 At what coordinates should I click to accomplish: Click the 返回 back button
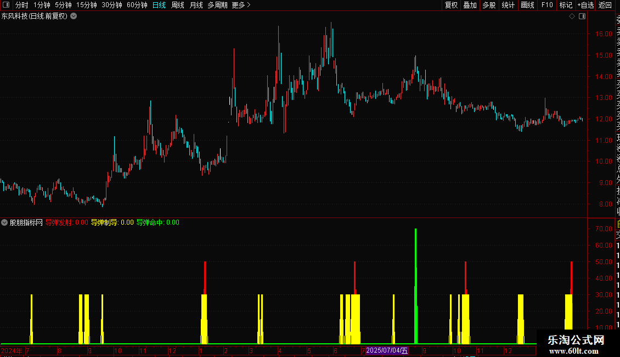point(605,5)
